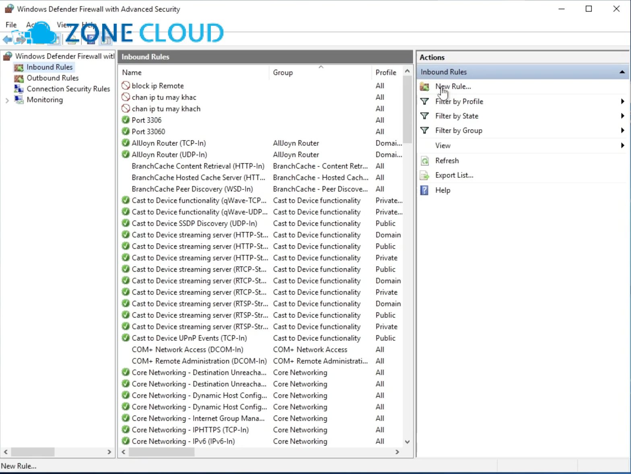Click Filter by Profile action
631x474 pixels.
point(459,101)
